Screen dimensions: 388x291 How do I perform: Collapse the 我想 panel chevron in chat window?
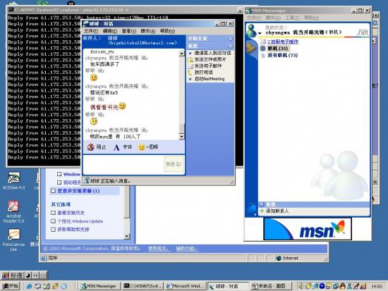tap(231, 47)
